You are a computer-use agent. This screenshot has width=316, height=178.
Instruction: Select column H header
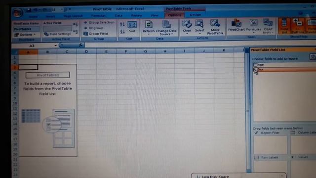click(164, 51)
